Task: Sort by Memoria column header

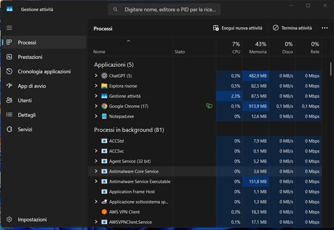Action: pyautogui.click(x=256, y=47)
